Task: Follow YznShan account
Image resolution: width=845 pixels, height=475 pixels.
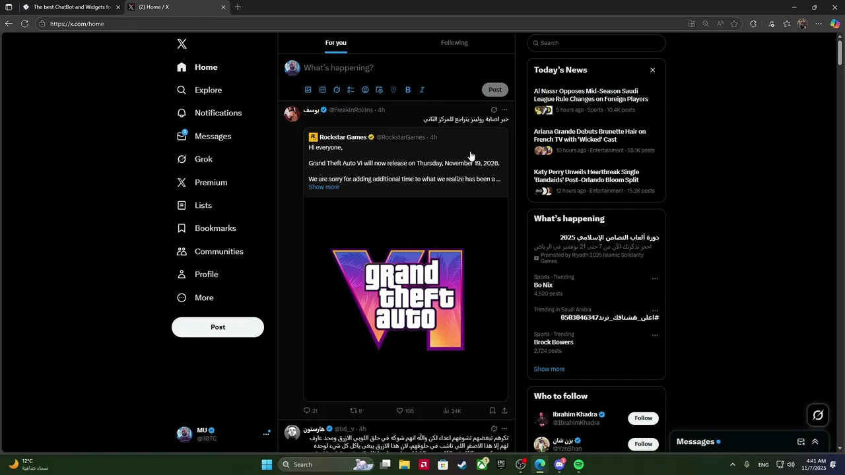Action: point(643,444)
